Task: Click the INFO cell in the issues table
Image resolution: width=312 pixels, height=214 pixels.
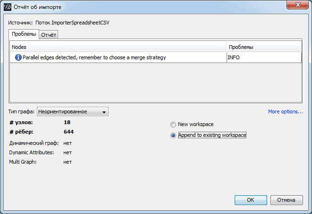Action: (263, 57)
